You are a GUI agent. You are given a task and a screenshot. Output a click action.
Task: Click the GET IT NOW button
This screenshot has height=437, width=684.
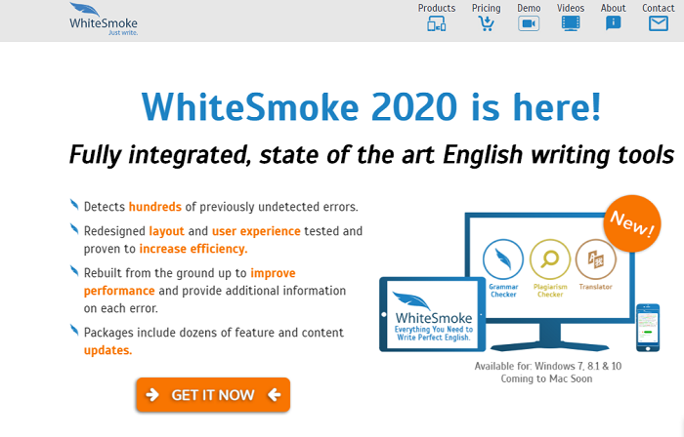[213, 395]
